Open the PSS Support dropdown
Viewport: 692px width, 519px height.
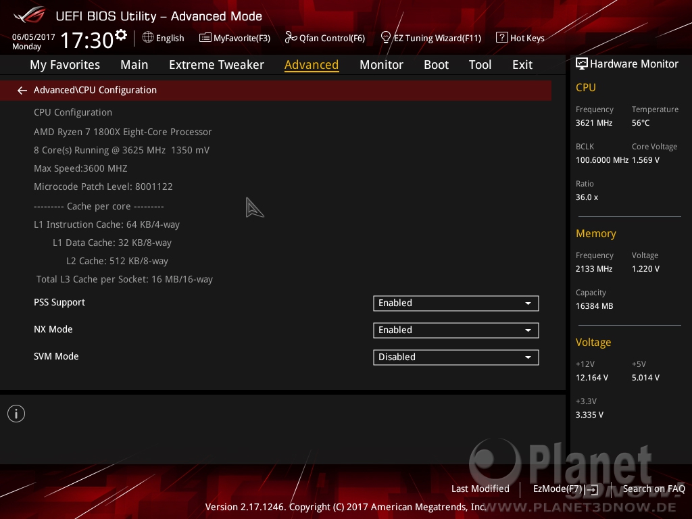pyautogui.click(x=456, y=303)
